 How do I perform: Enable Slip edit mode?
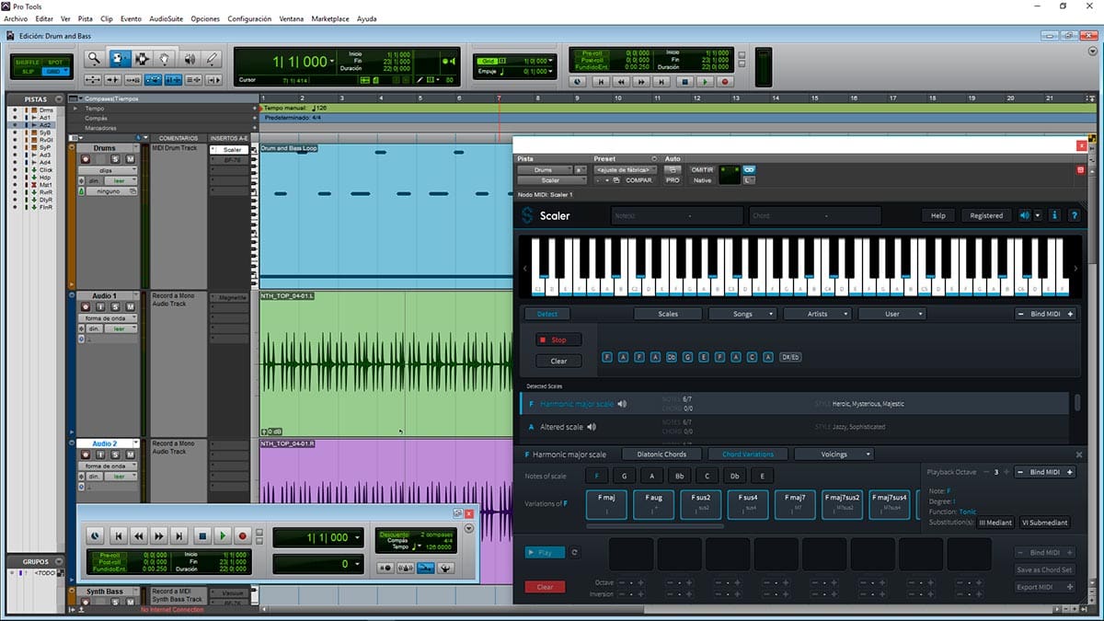28,71
